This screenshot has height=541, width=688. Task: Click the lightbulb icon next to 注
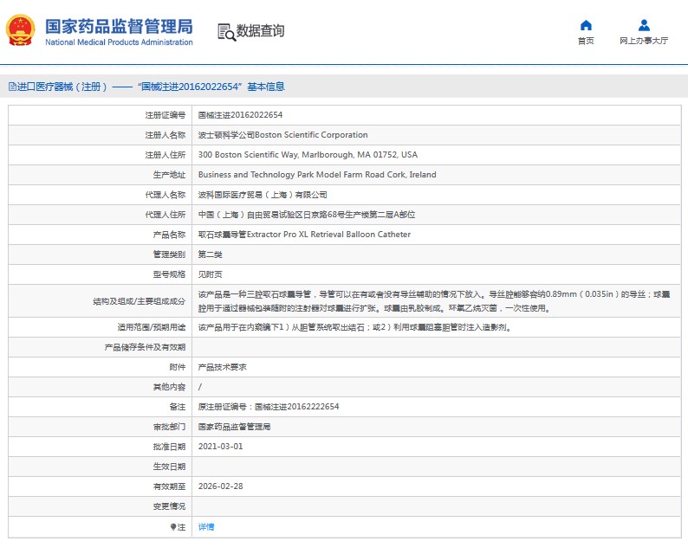(x=172, y=526)
